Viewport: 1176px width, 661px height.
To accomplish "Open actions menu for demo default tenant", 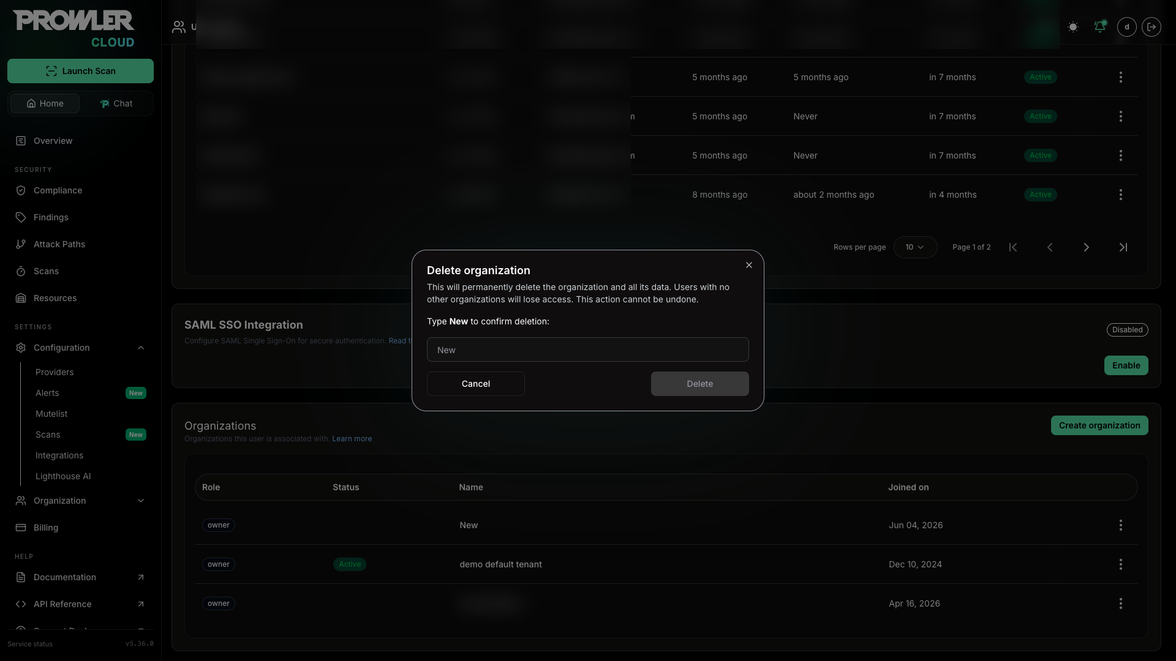I will coord(1120,564).
